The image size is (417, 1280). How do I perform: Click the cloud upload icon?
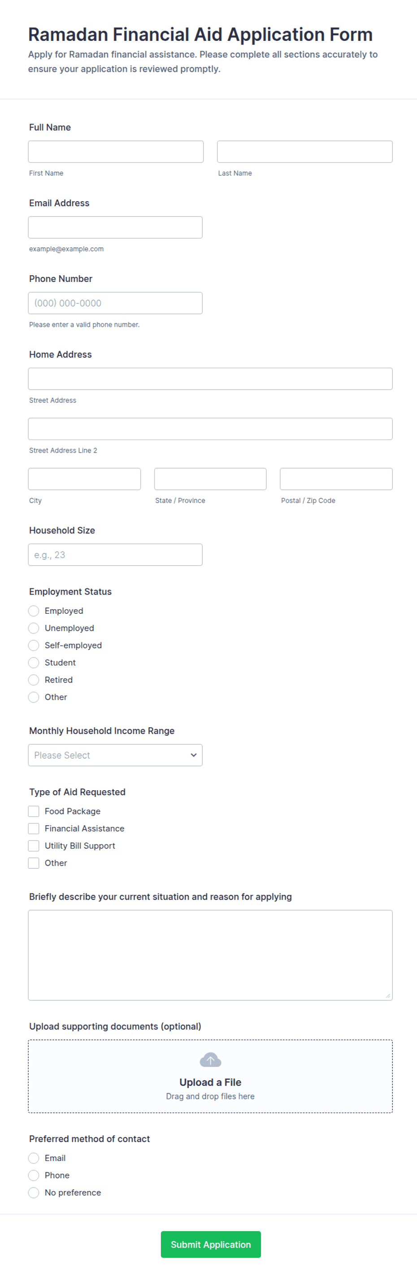(x=210, y=1060)
